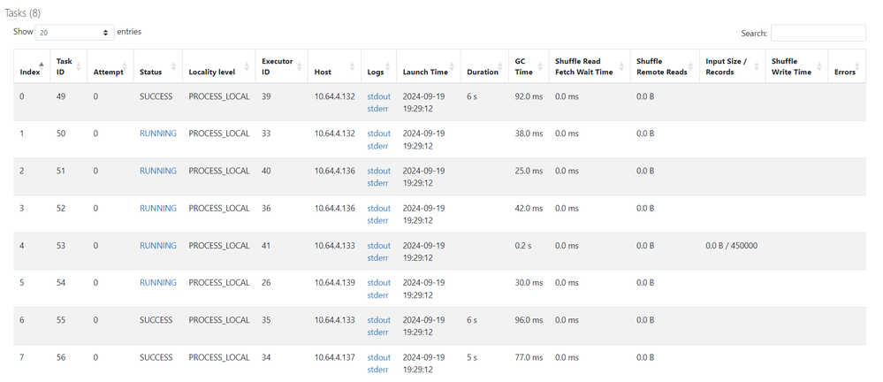883x382 pixels.
Task: Open stderr log for task 50
Action: tap(378, 145)
